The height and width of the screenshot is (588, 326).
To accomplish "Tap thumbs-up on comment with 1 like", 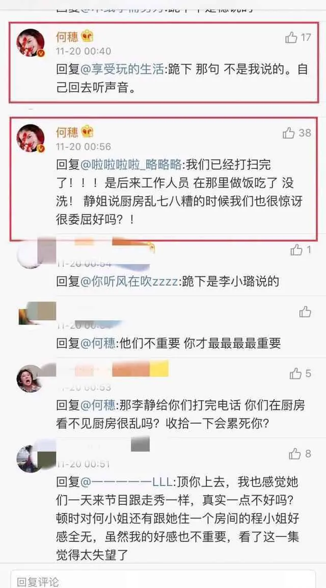I will [x=296, y=250].
